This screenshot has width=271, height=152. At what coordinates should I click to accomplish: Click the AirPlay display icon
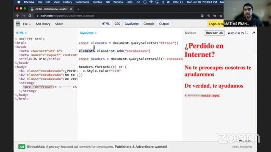[x=157, y=2]
